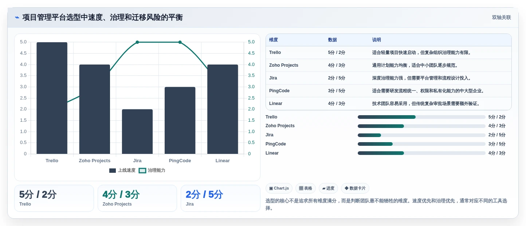Select the Linear table row name
526x226 pixels.
click(x=276, y=104)
